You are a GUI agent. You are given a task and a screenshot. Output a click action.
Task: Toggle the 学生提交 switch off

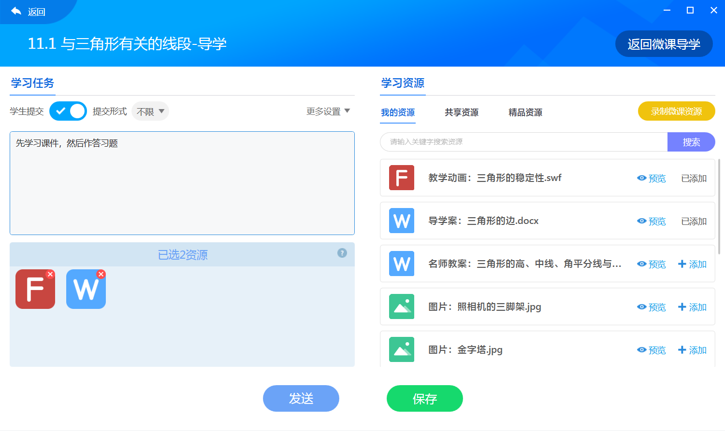[68, 111]
